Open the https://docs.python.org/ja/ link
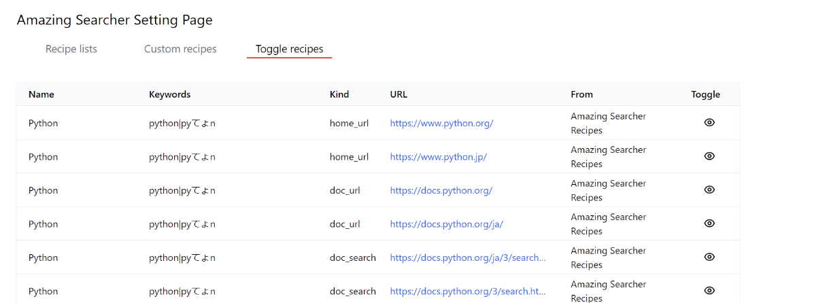816x303 pixels. [x=446, y=224]
